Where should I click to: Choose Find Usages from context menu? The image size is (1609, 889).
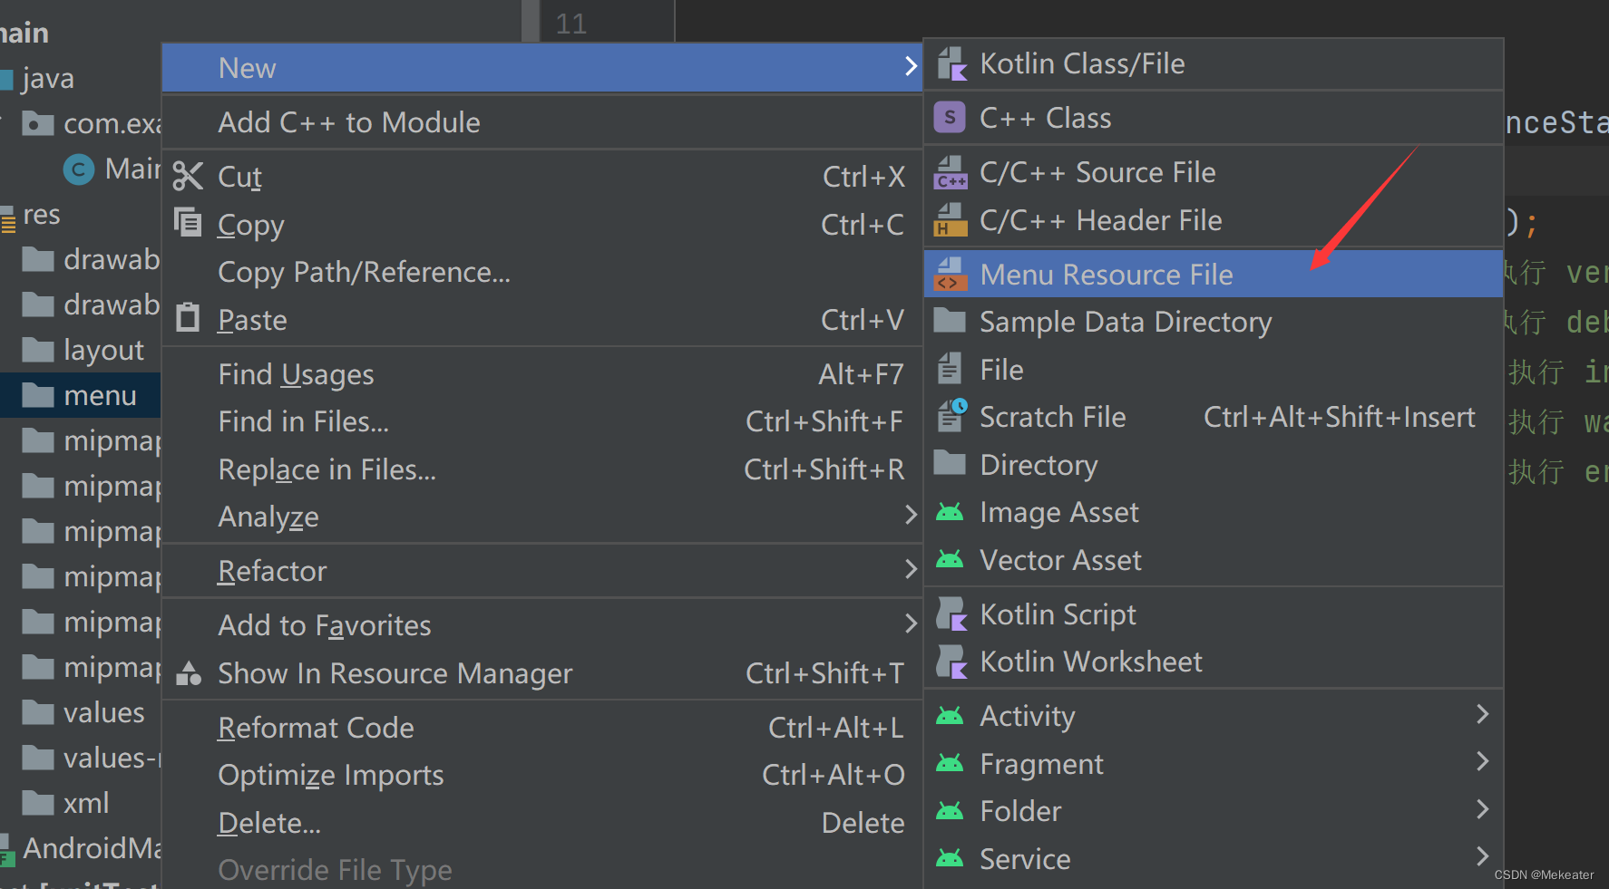(x=542, y=374)
